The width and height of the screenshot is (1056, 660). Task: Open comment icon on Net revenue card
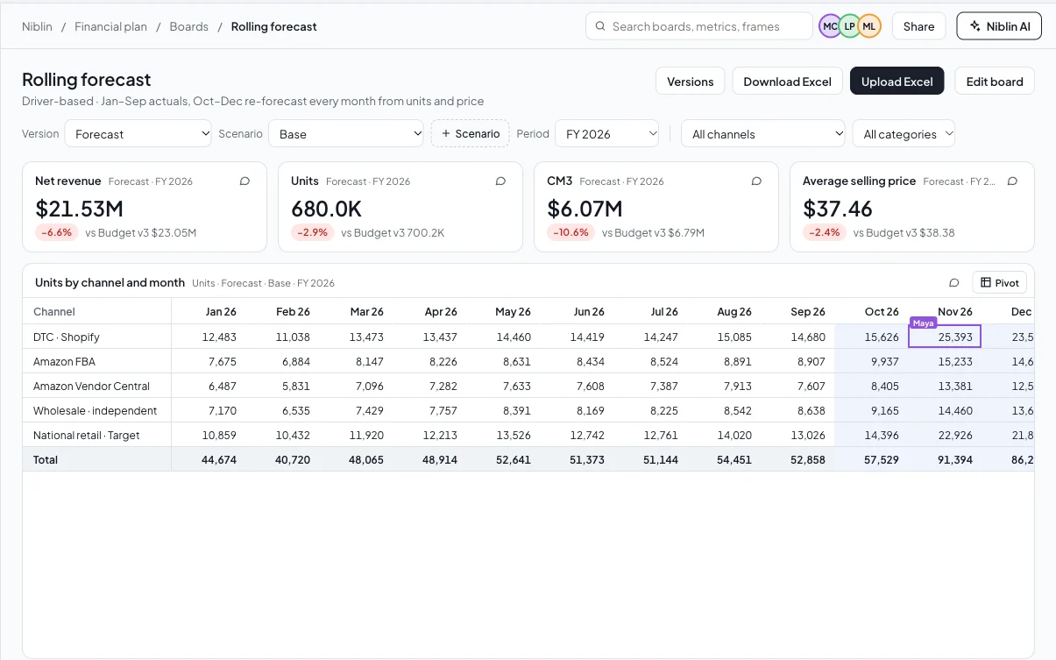pyautogui.click(x=245, y=181)
